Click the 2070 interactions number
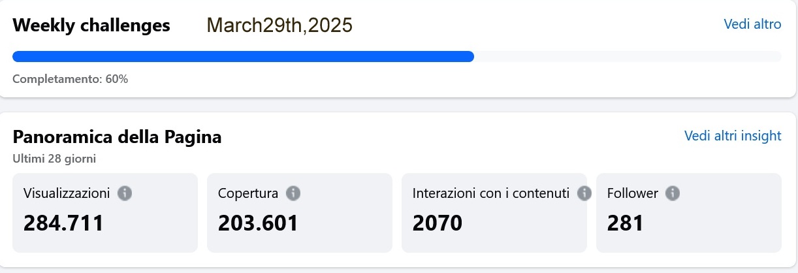Image resolution: width=798 pixels, height=273 pixels. (x=437, y=223)
